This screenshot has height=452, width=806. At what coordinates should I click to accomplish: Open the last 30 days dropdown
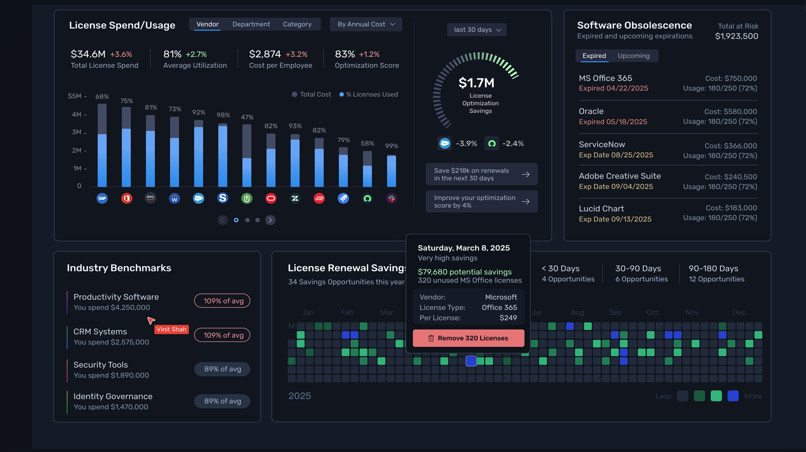477,30
